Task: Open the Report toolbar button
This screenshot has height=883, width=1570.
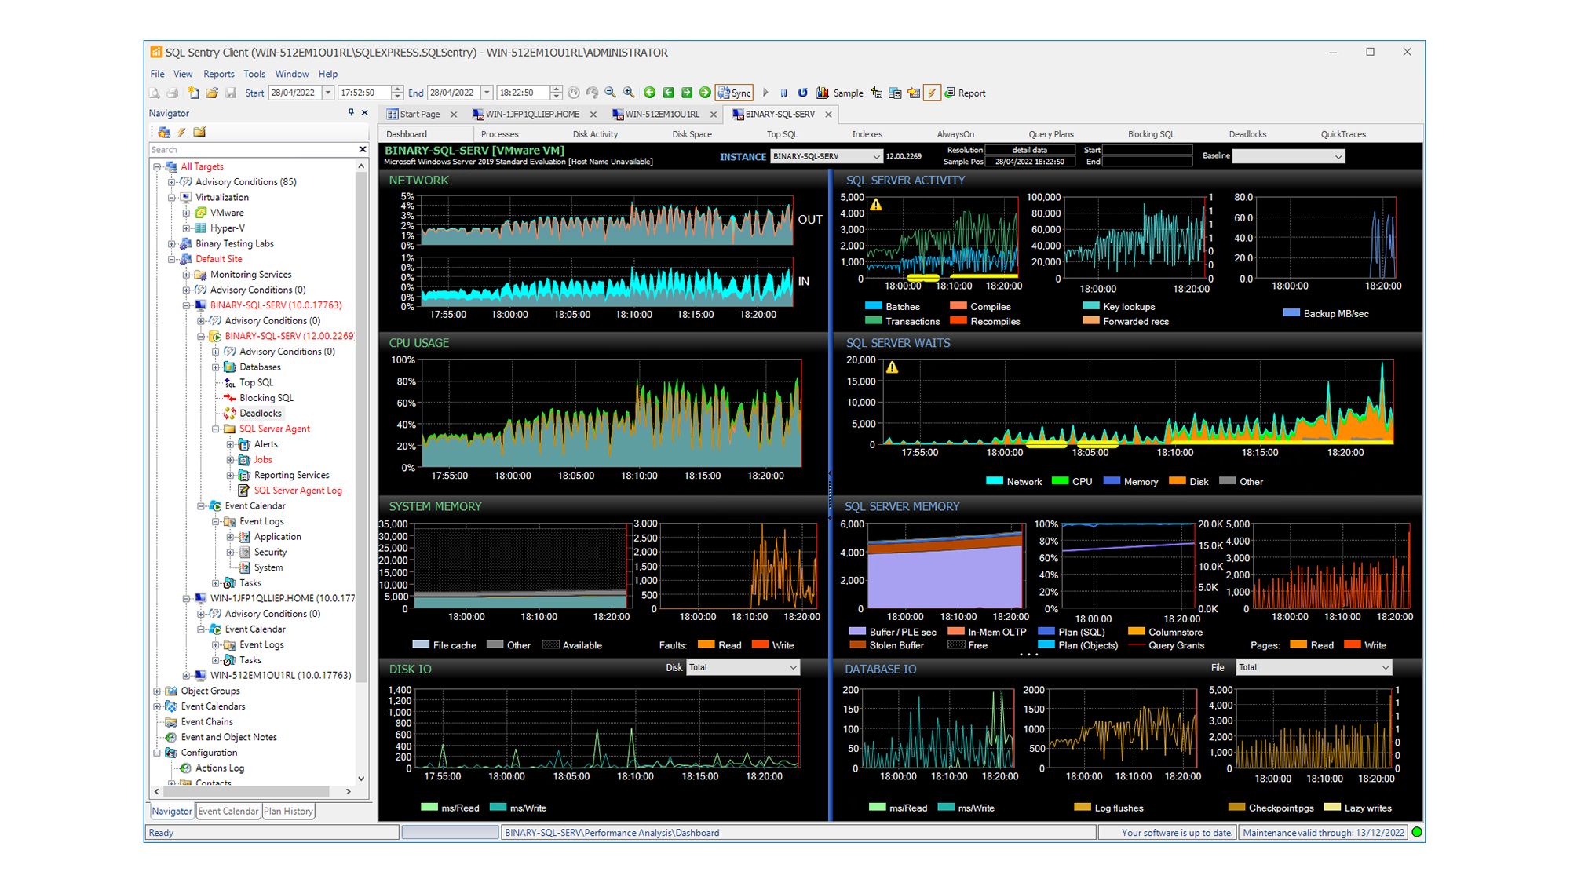Action: point(965,93)
